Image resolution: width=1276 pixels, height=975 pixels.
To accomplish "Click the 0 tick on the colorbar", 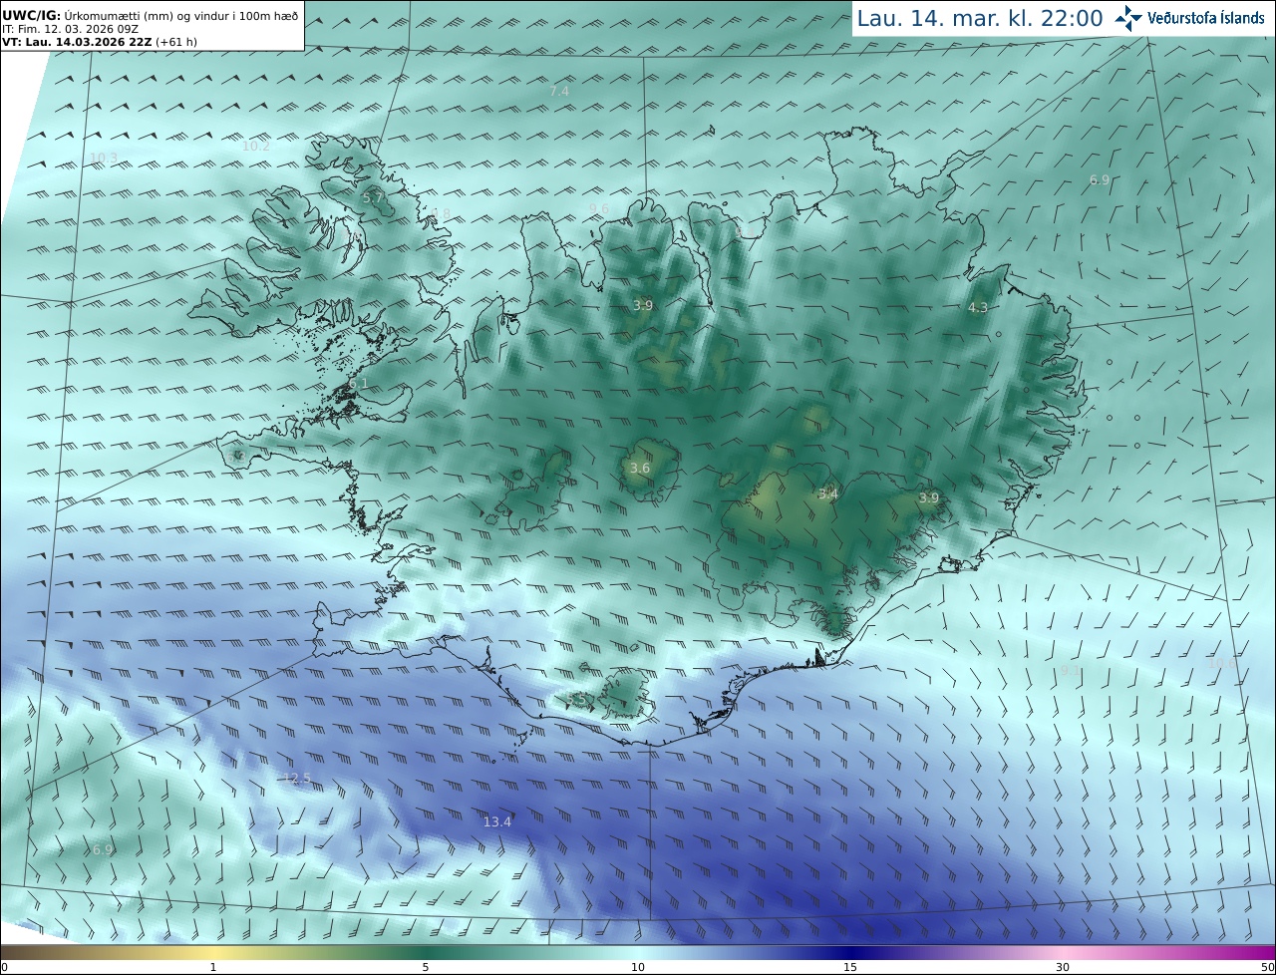I will point(4,967).
